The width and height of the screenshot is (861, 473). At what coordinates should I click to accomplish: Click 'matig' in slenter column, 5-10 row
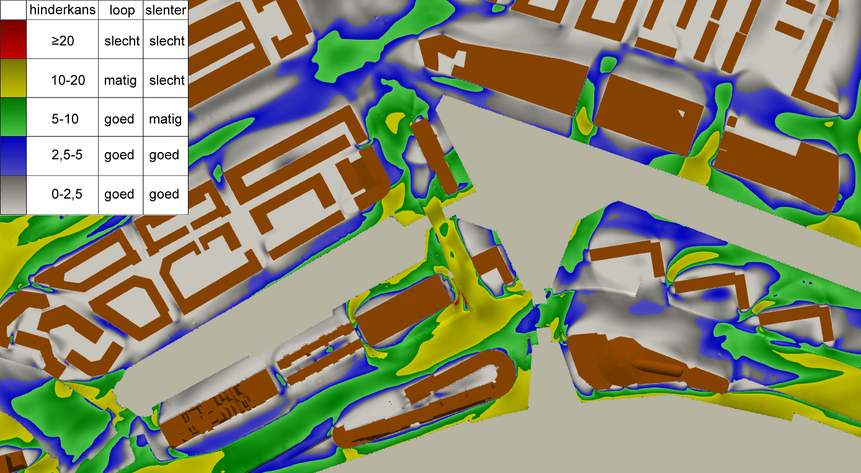(166, 119)
